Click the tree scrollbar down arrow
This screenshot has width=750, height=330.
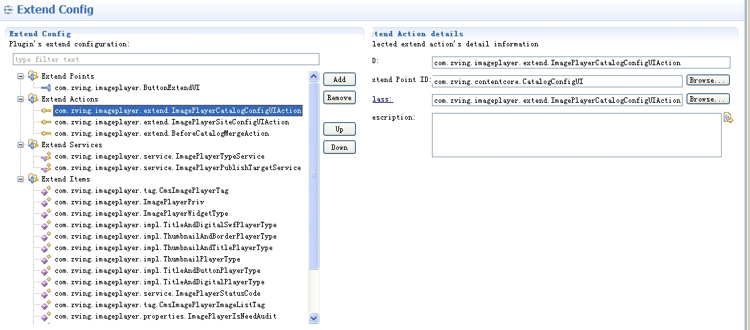point(313,318)
